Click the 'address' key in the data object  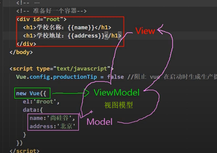[41, 126]
